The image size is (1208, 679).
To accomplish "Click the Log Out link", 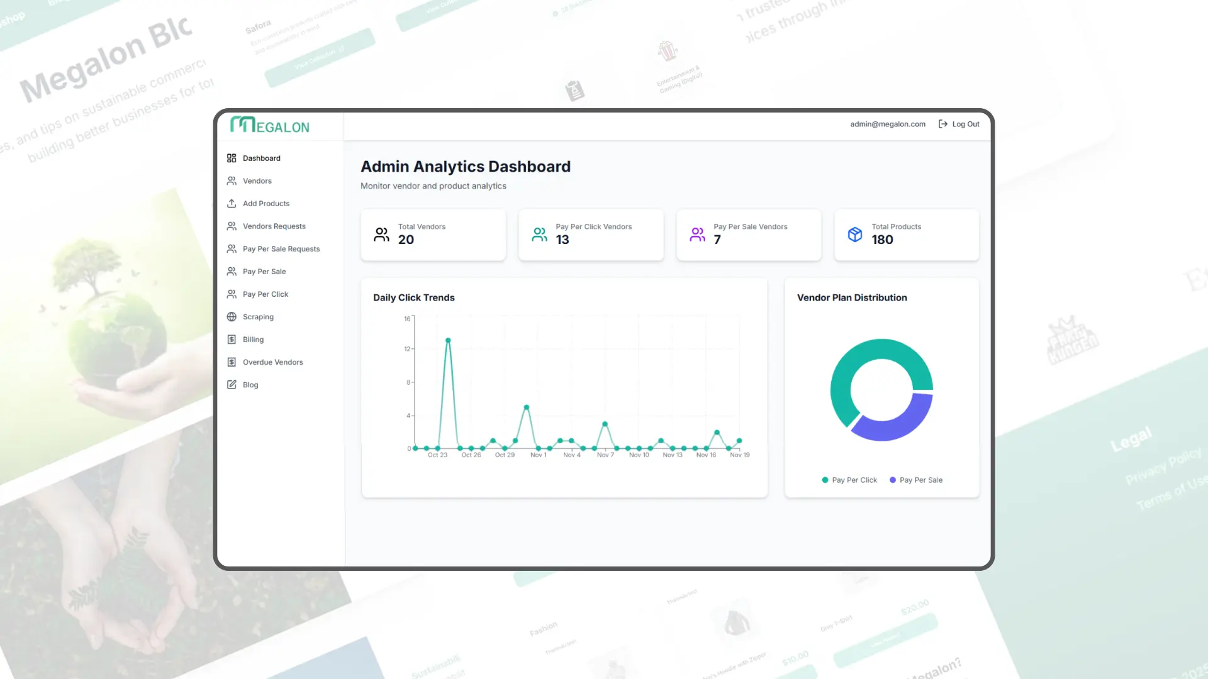I will click(x=965, y=124).
